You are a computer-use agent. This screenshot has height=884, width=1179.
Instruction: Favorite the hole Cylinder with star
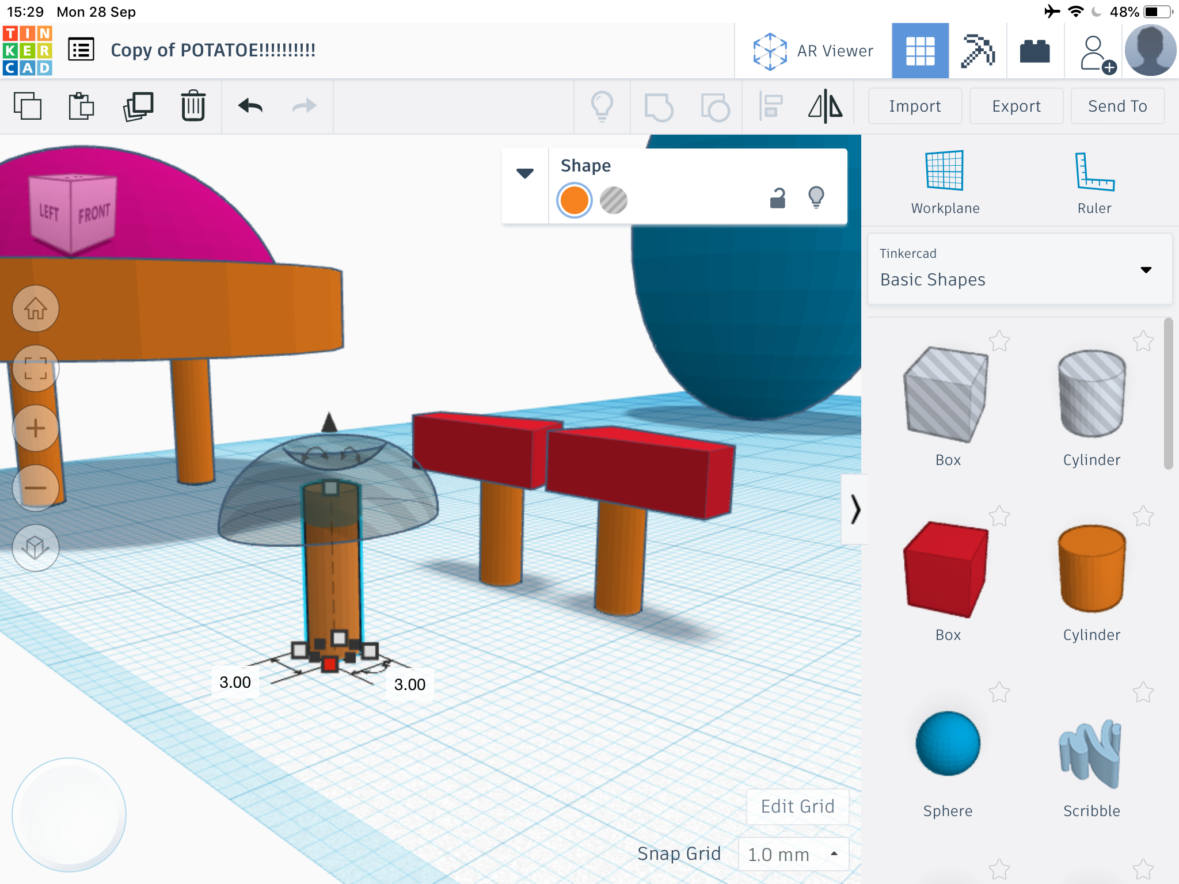(1143, 341)
